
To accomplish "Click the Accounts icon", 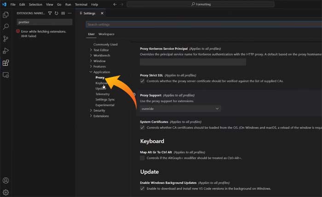I will click(6, 181).
